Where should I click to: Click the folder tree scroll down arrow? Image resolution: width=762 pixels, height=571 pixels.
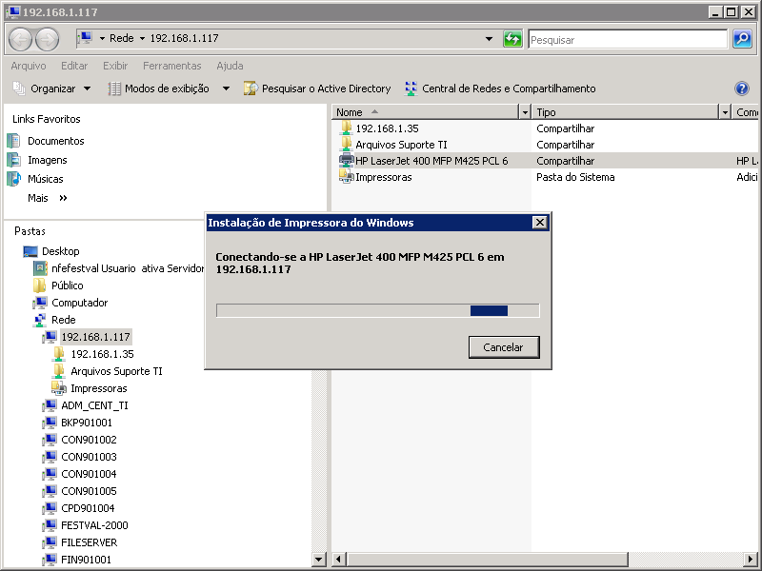[x=318, y=560]
